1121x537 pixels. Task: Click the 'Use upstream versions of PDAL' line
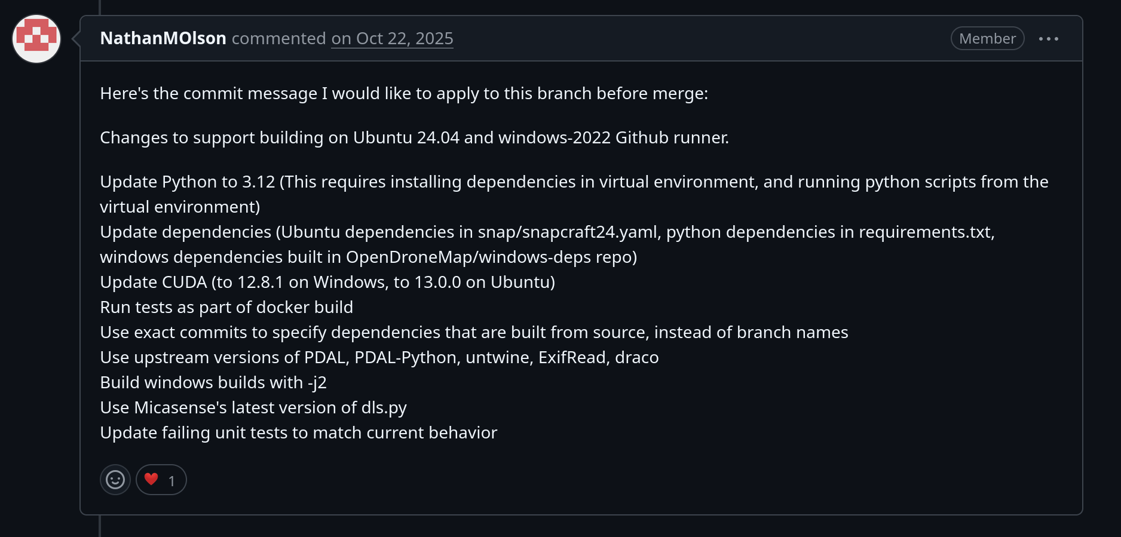point(379,358)
